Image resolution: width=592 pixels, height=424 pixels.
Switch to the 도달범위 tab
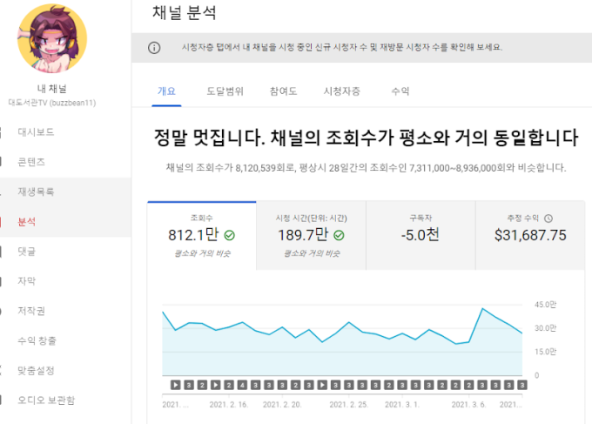pyautogui.click(x=225, y=91)
